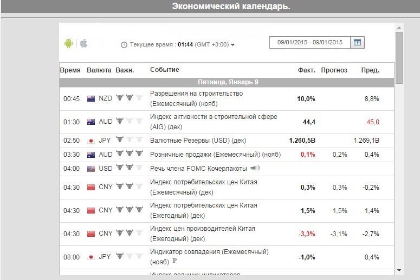Click the Важн. column header
This screenshot has width=420, height=280.
point(125,70)
